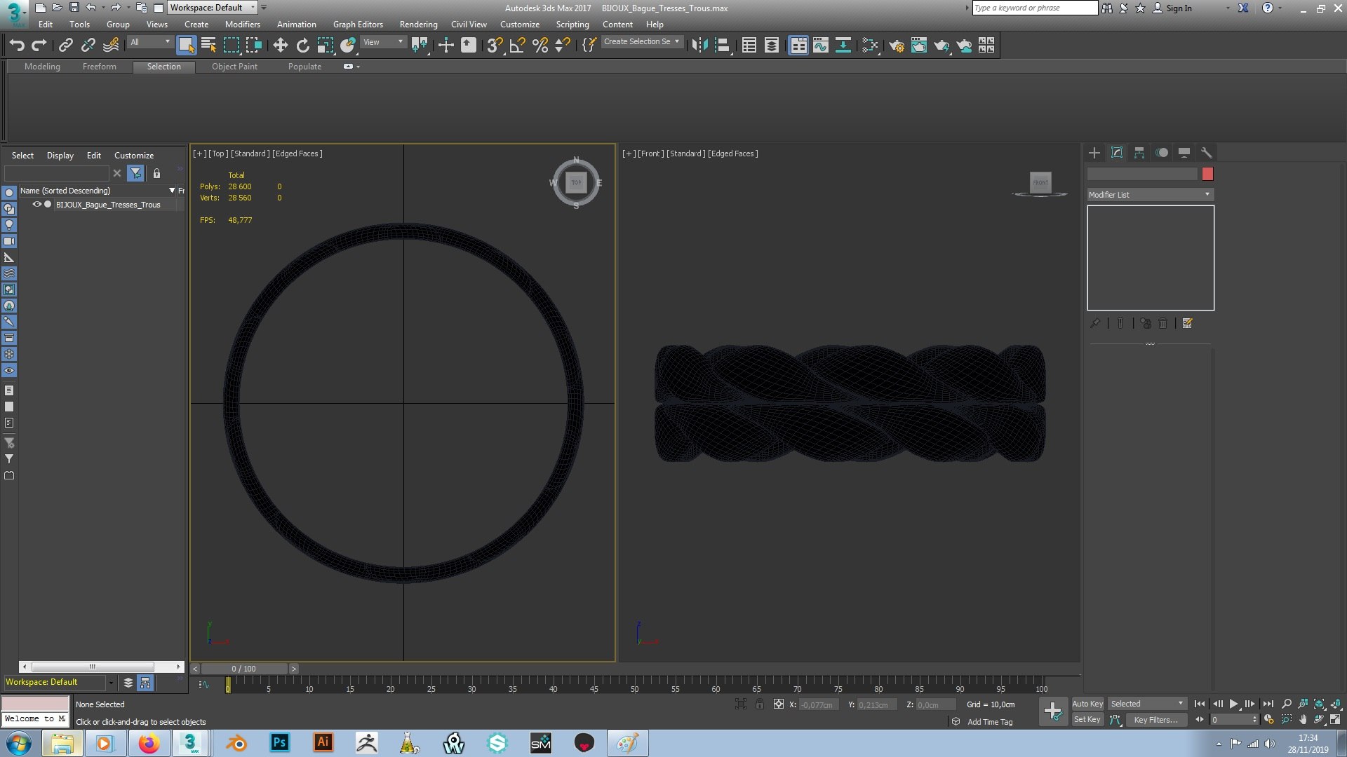Screen dimensions: 1347x757
Task: Toggle the Angle Snap icon
Action: (517, 46)
